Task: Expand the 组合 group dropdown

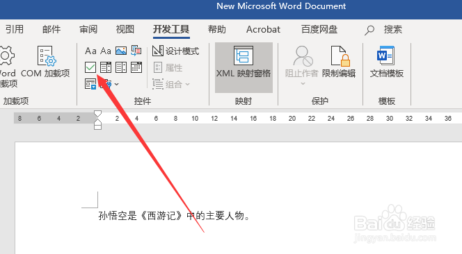Action: (171, 85)
